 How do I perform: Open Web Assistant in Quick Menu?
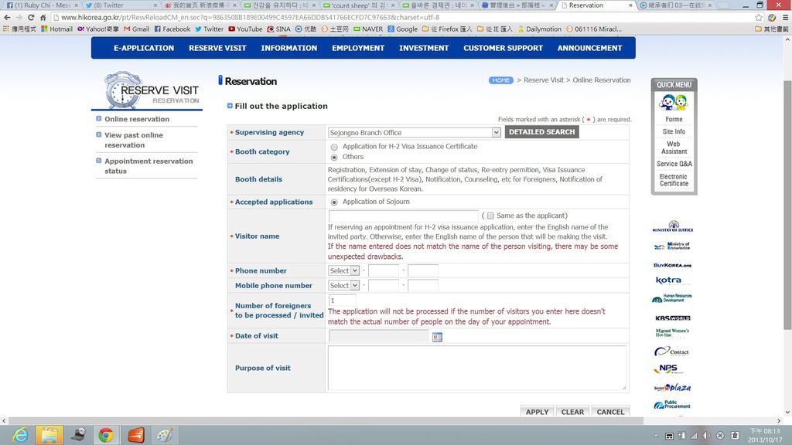click(674, 148)
